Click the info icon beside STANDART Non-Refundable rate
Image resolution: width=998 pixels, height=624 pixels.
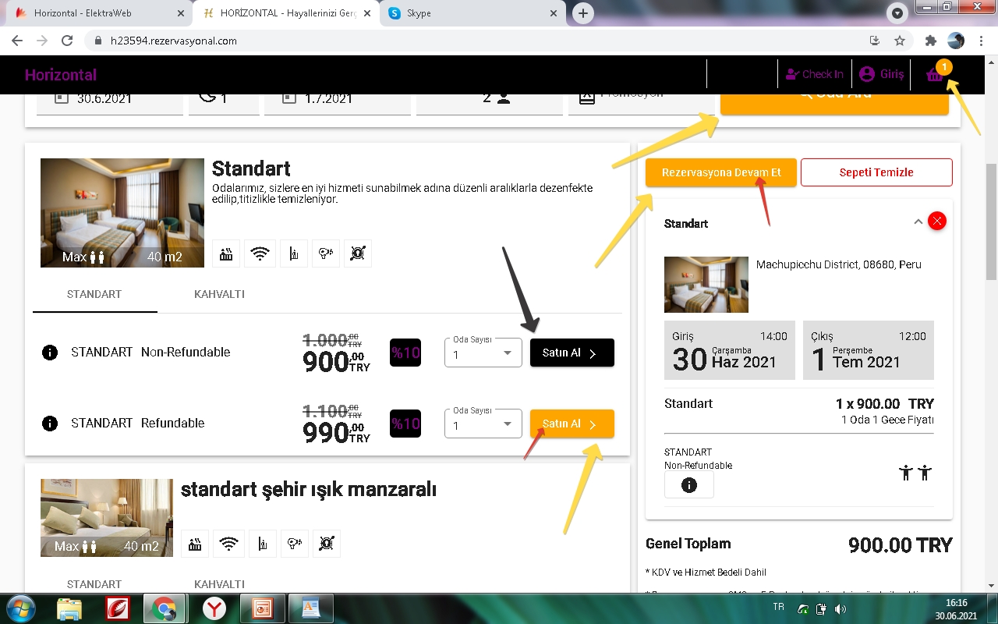(x=50, y=353)
